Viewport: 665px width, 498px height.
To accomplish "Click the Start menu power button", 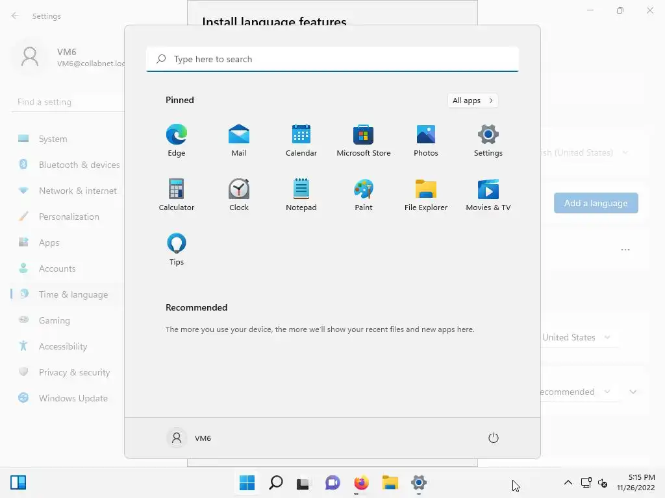I will point(494,438).
